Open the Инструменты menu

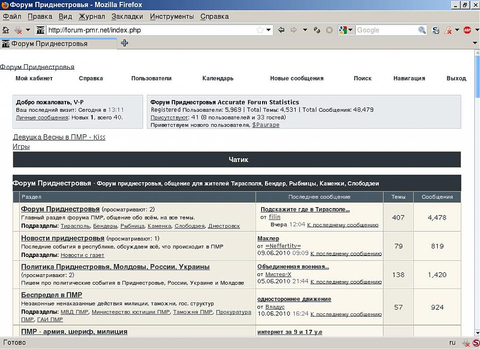click(x=171, y=16)
